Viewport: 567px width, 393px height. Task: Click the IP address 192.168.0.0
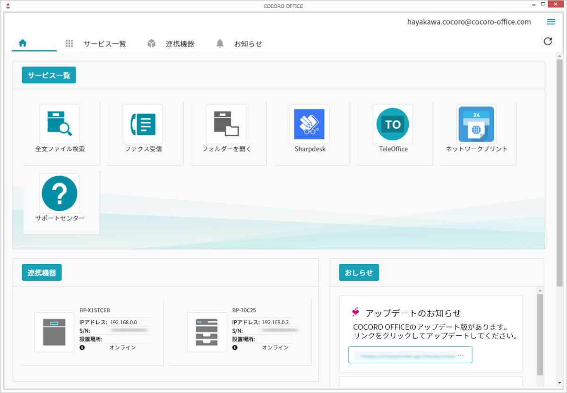[x=124, y=322]
